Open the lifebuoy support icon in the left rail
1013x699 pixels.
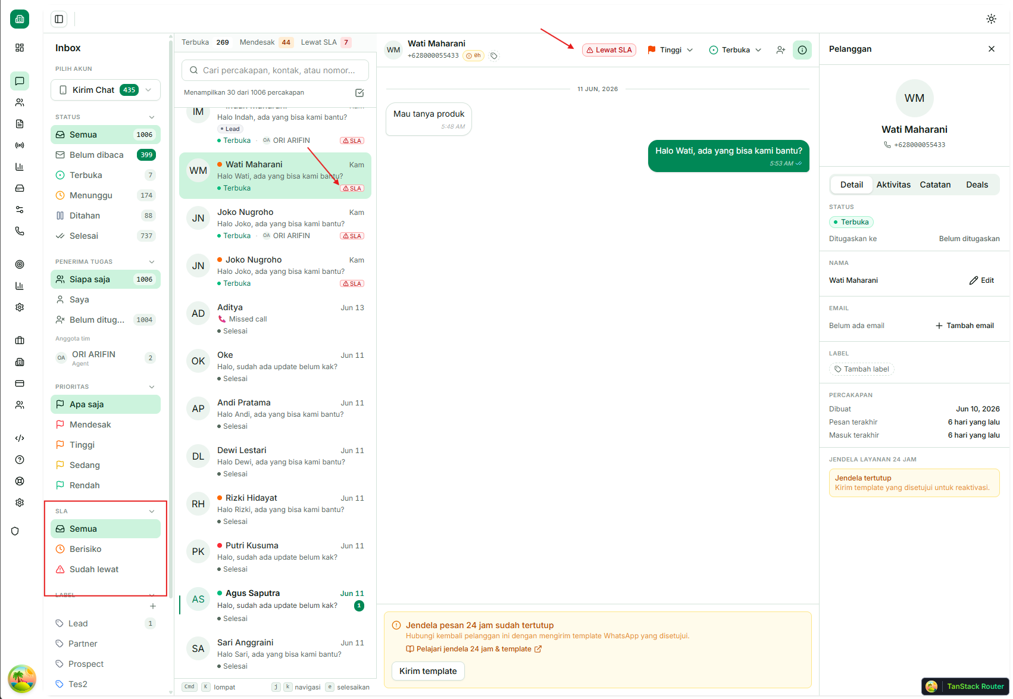pos(20,481)
